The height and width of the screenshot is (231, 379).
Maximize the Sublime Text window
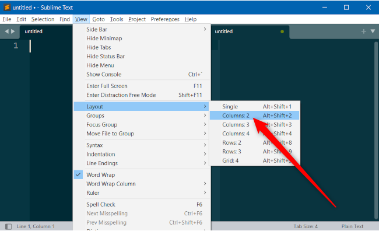pos(346,8)
